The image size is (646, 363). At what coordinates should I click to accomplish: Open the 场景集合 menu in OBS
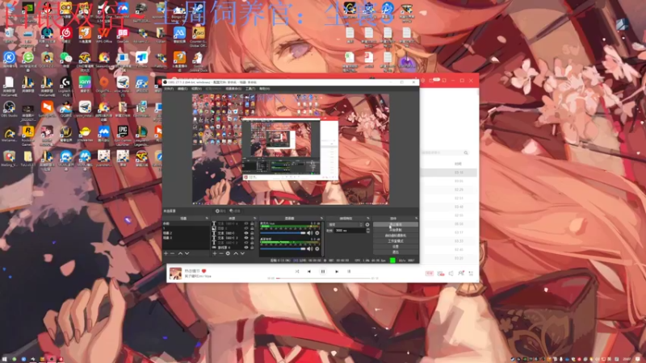pyautogui.click(x=233, y=89)
